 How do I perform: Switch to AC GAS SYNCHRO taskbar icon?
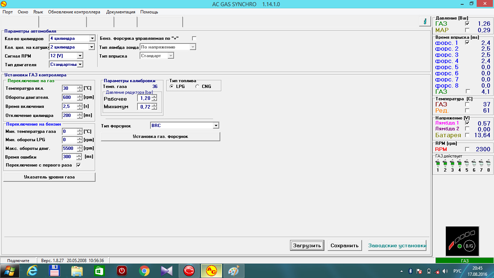211,271
